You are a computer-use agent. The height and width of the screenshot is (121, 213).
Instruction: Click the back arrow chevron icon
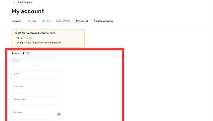click(x=13, y=2)
